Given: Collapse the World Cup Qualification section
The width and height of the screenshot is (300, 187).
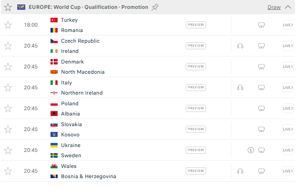Looking at the screenshot, I should [288, 7].
